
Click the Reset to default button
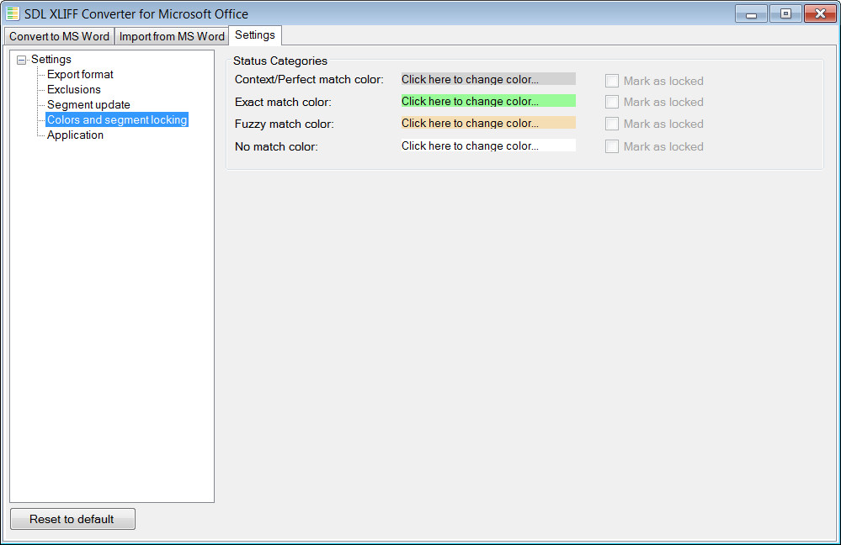(x=73, y=519)
